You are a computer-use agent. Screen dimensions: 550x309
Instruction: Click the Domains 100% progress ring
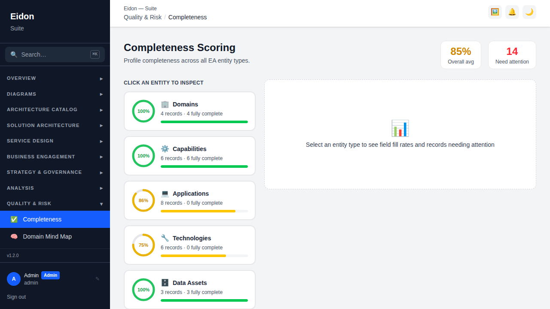coord(144,111)
